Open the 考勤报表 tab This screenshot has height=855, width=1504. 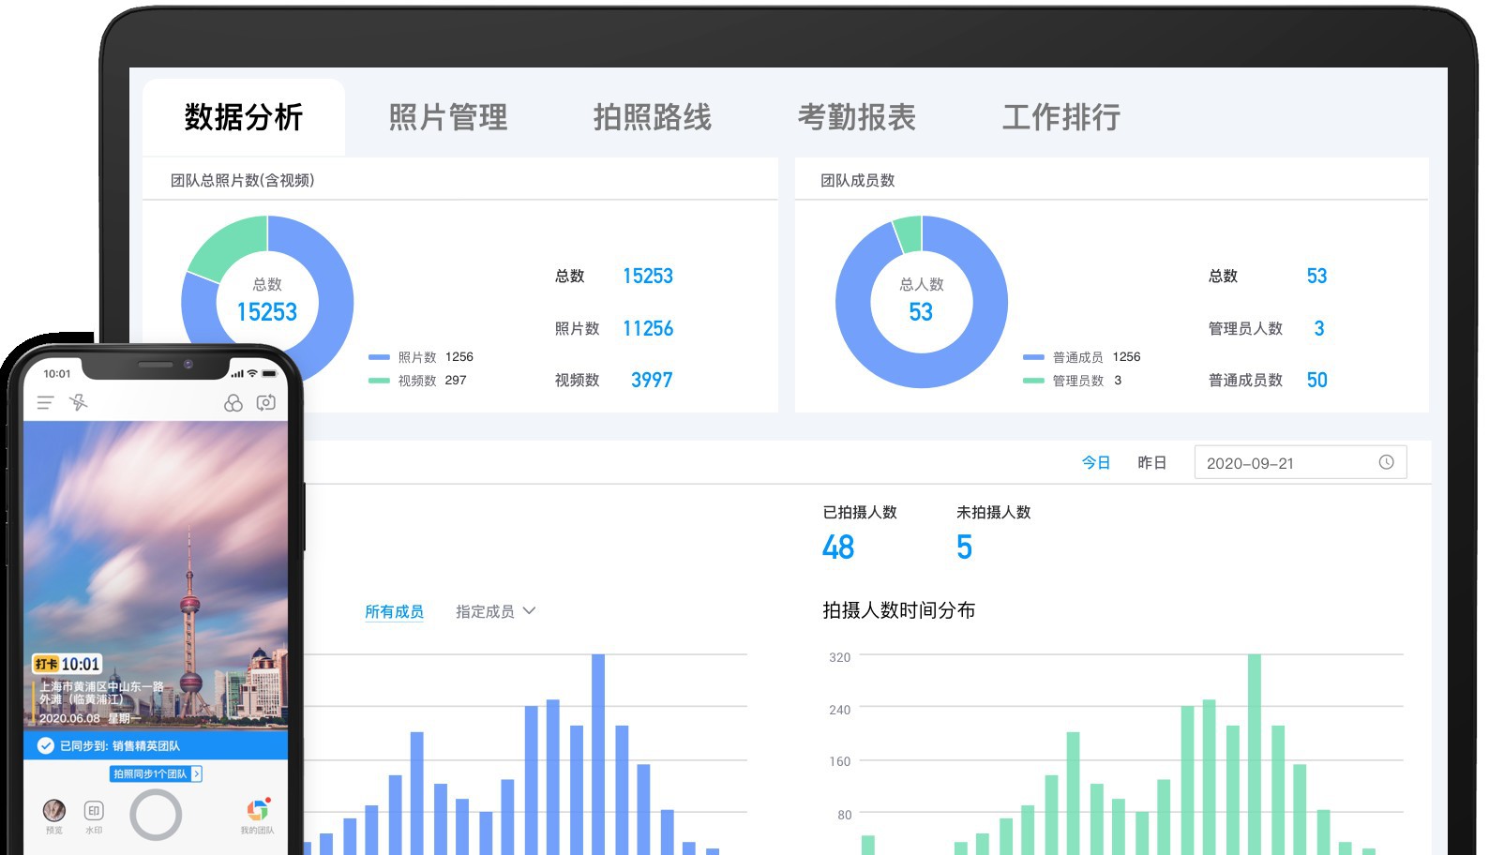click(x=856, y=117)
